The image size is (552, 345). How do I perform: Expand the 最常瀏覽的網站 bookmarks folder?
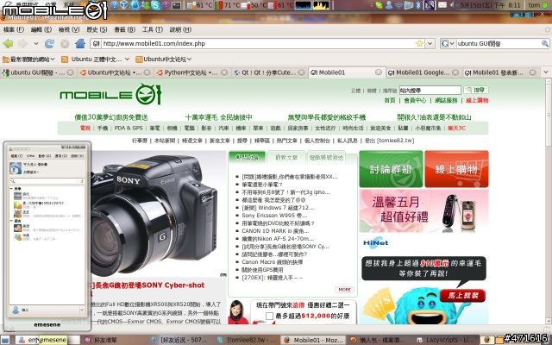coord(28,60)
